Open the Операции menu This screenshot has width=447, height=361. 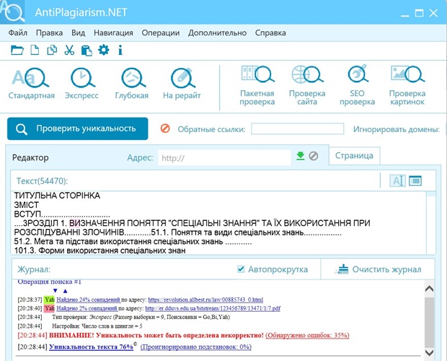tap(161, 32)
